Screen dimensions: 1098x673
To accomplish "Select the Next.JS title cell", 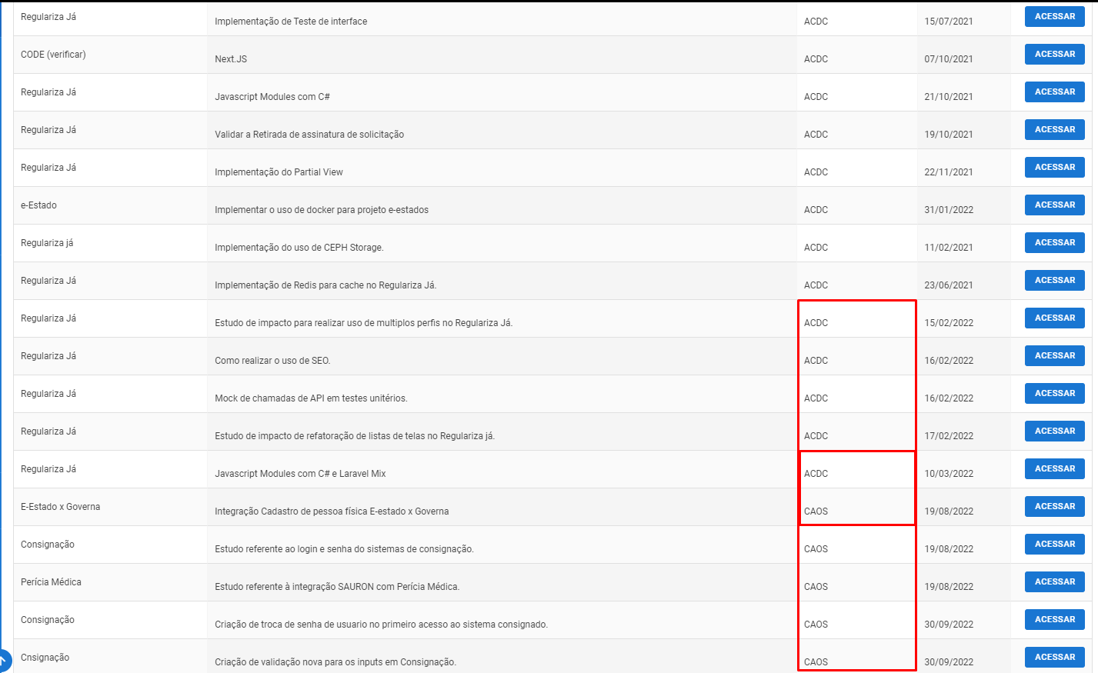I will 502,55.
